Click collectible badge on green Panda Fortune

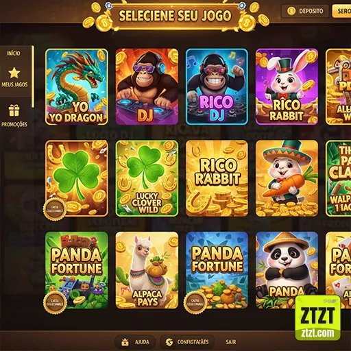click(x=55, y=302)
